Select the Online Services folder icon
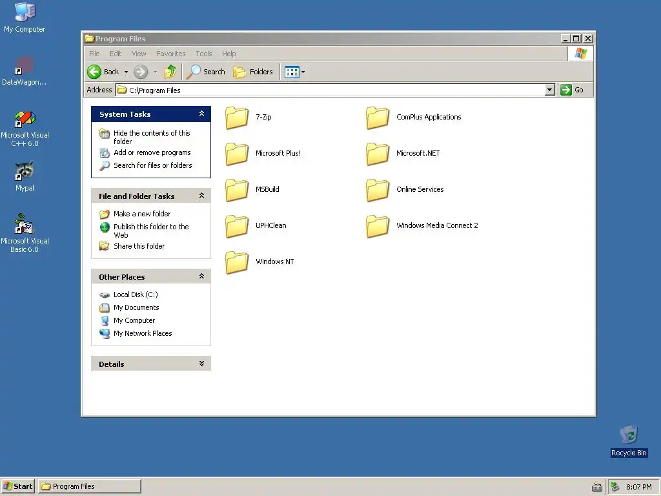The image size is (661, 496). [378, 190]
